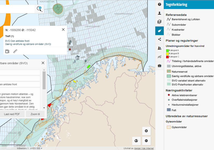Open the briefcase tools icon

[159, 66]
